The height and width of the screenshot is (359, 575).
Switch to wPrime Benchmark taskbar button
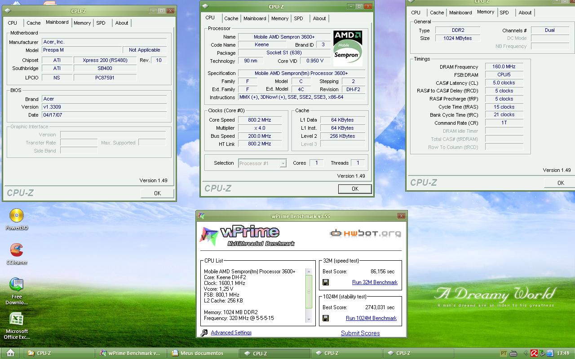(131, 353)
